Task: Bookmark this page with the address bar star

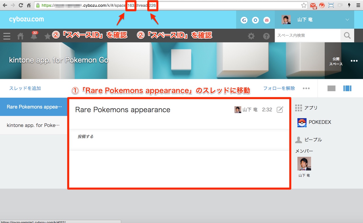Action: click(304, 5)
